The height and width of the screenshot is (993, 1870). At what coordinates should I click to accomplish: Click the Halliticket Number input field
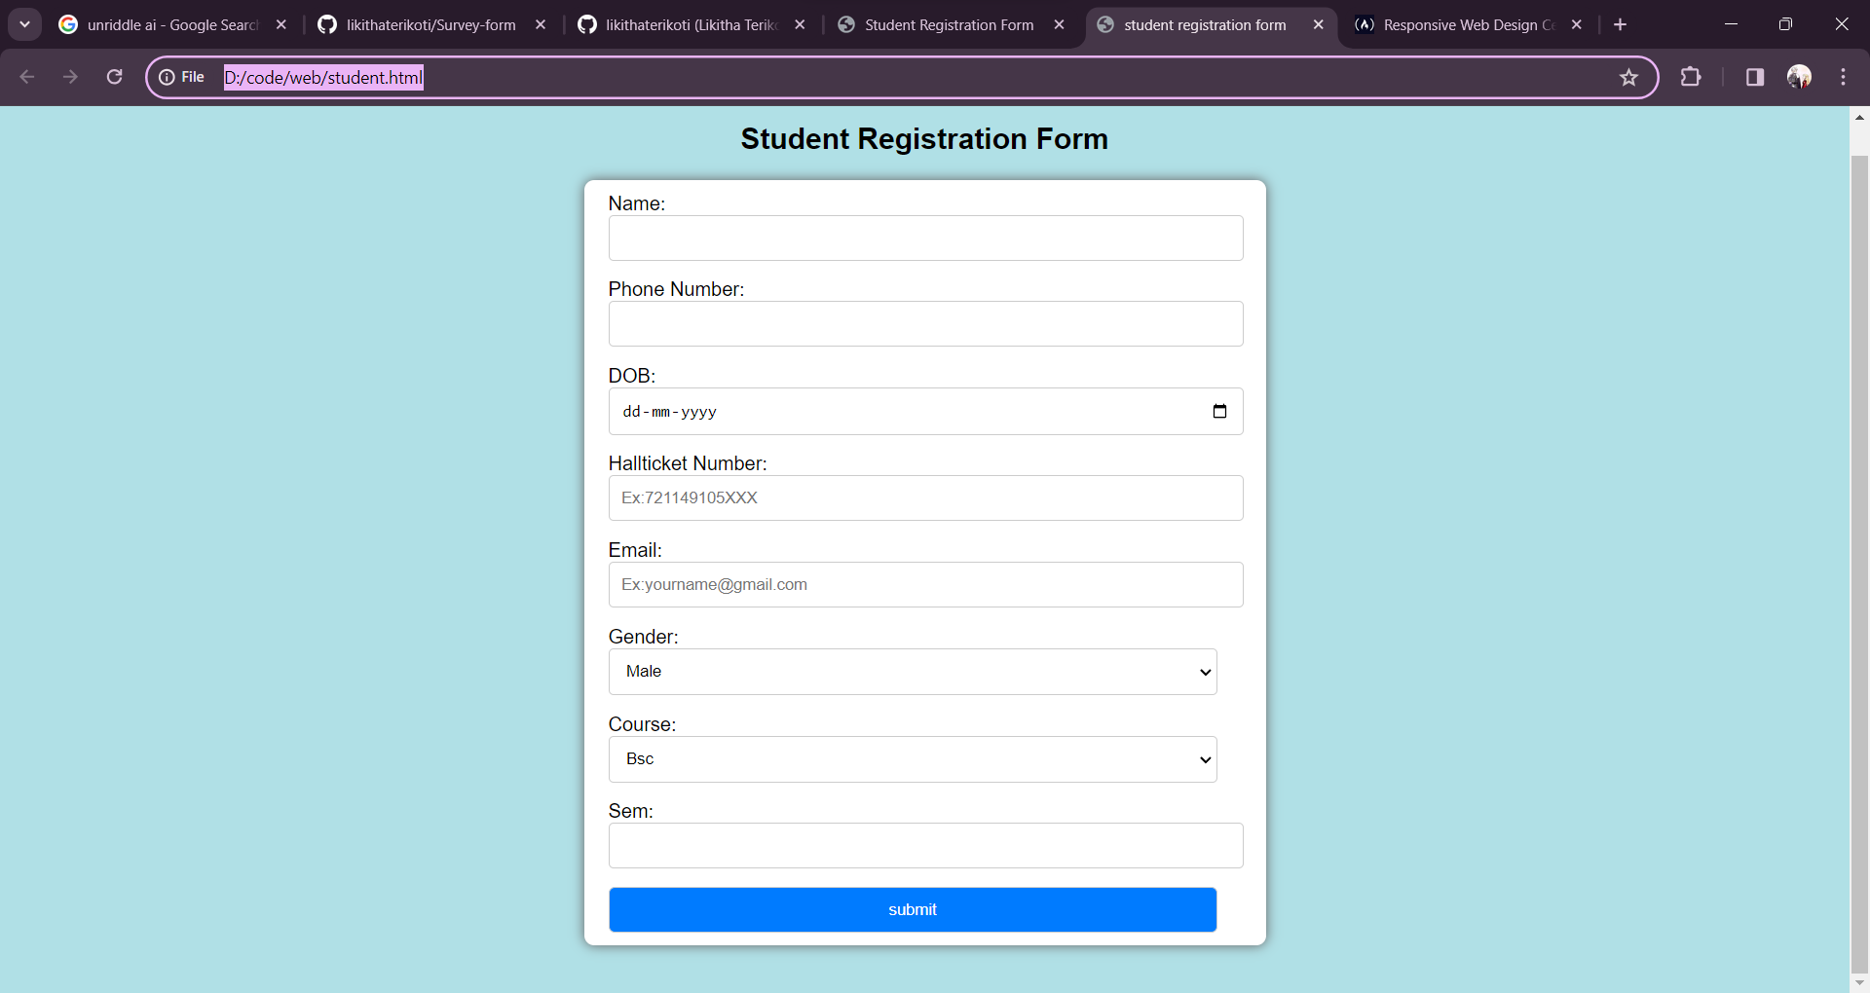pyautogui.click(x=925, y=497)
